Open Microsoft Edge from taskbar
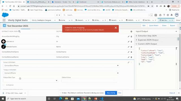Screen dimensions: 181x101 61,98
